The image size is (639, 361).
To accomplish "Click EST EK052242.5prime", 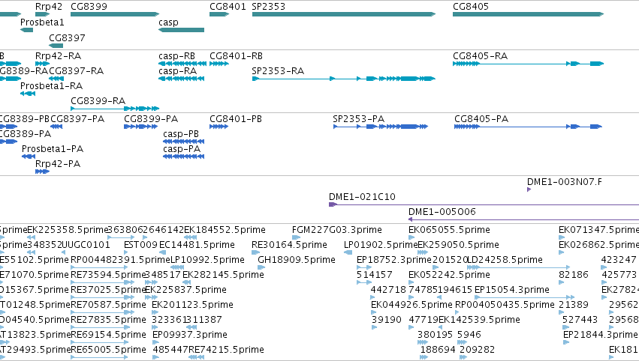I will [449, 275].
